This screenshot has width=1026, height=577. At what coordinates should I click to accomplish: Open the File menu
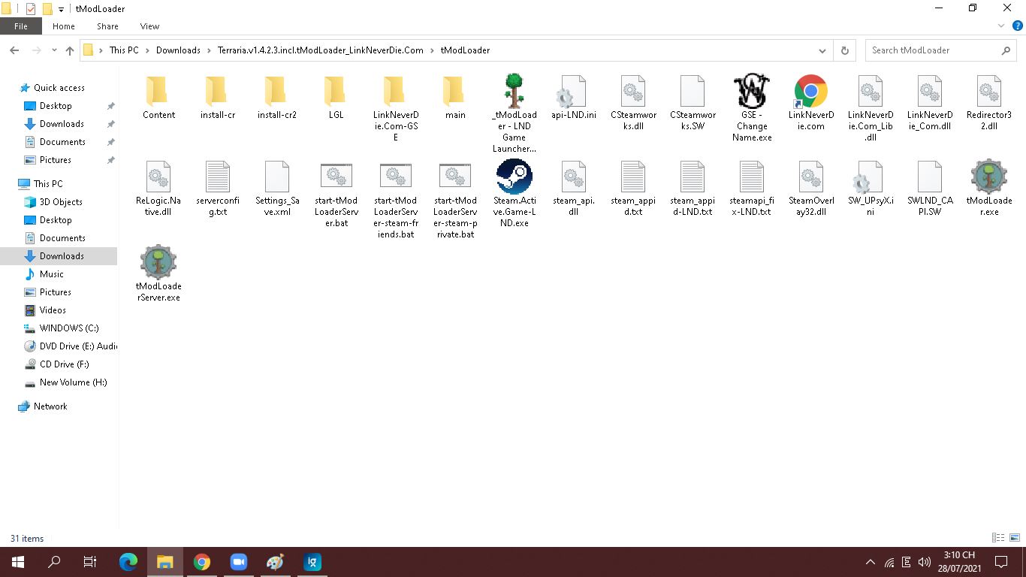pos(20,26)
